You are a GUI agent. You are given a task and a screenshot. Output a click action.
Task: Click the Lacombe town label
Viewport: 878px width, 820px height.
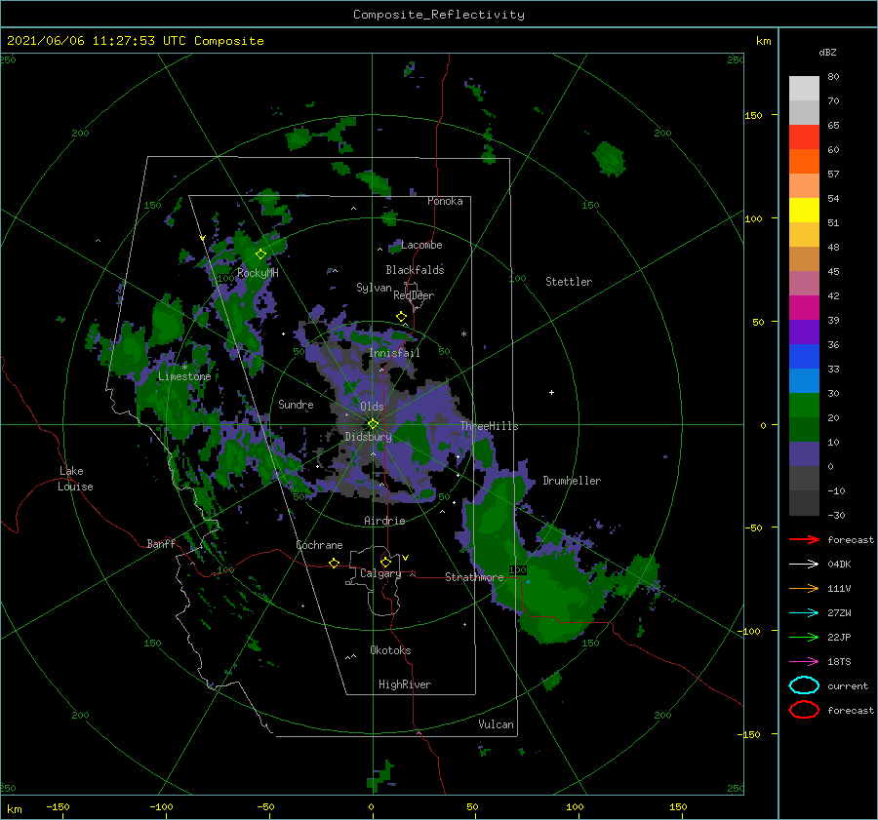click(421, 245)
